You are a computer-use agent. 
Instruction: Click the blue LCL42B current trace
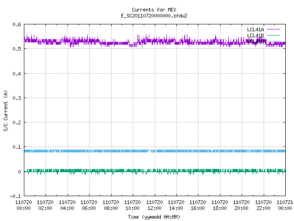(x=155, y=151)
